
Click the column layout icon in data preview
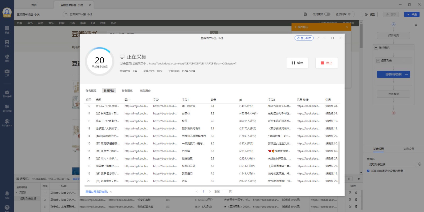pyautogui.click(x=349, y=179)
